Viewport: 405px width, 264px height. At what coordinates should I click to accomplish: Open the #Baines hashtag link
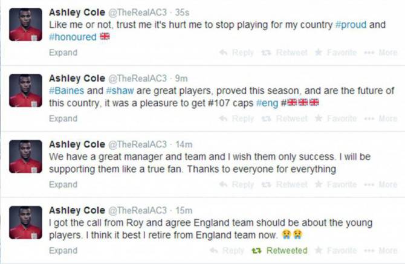[x=65, y=91]
